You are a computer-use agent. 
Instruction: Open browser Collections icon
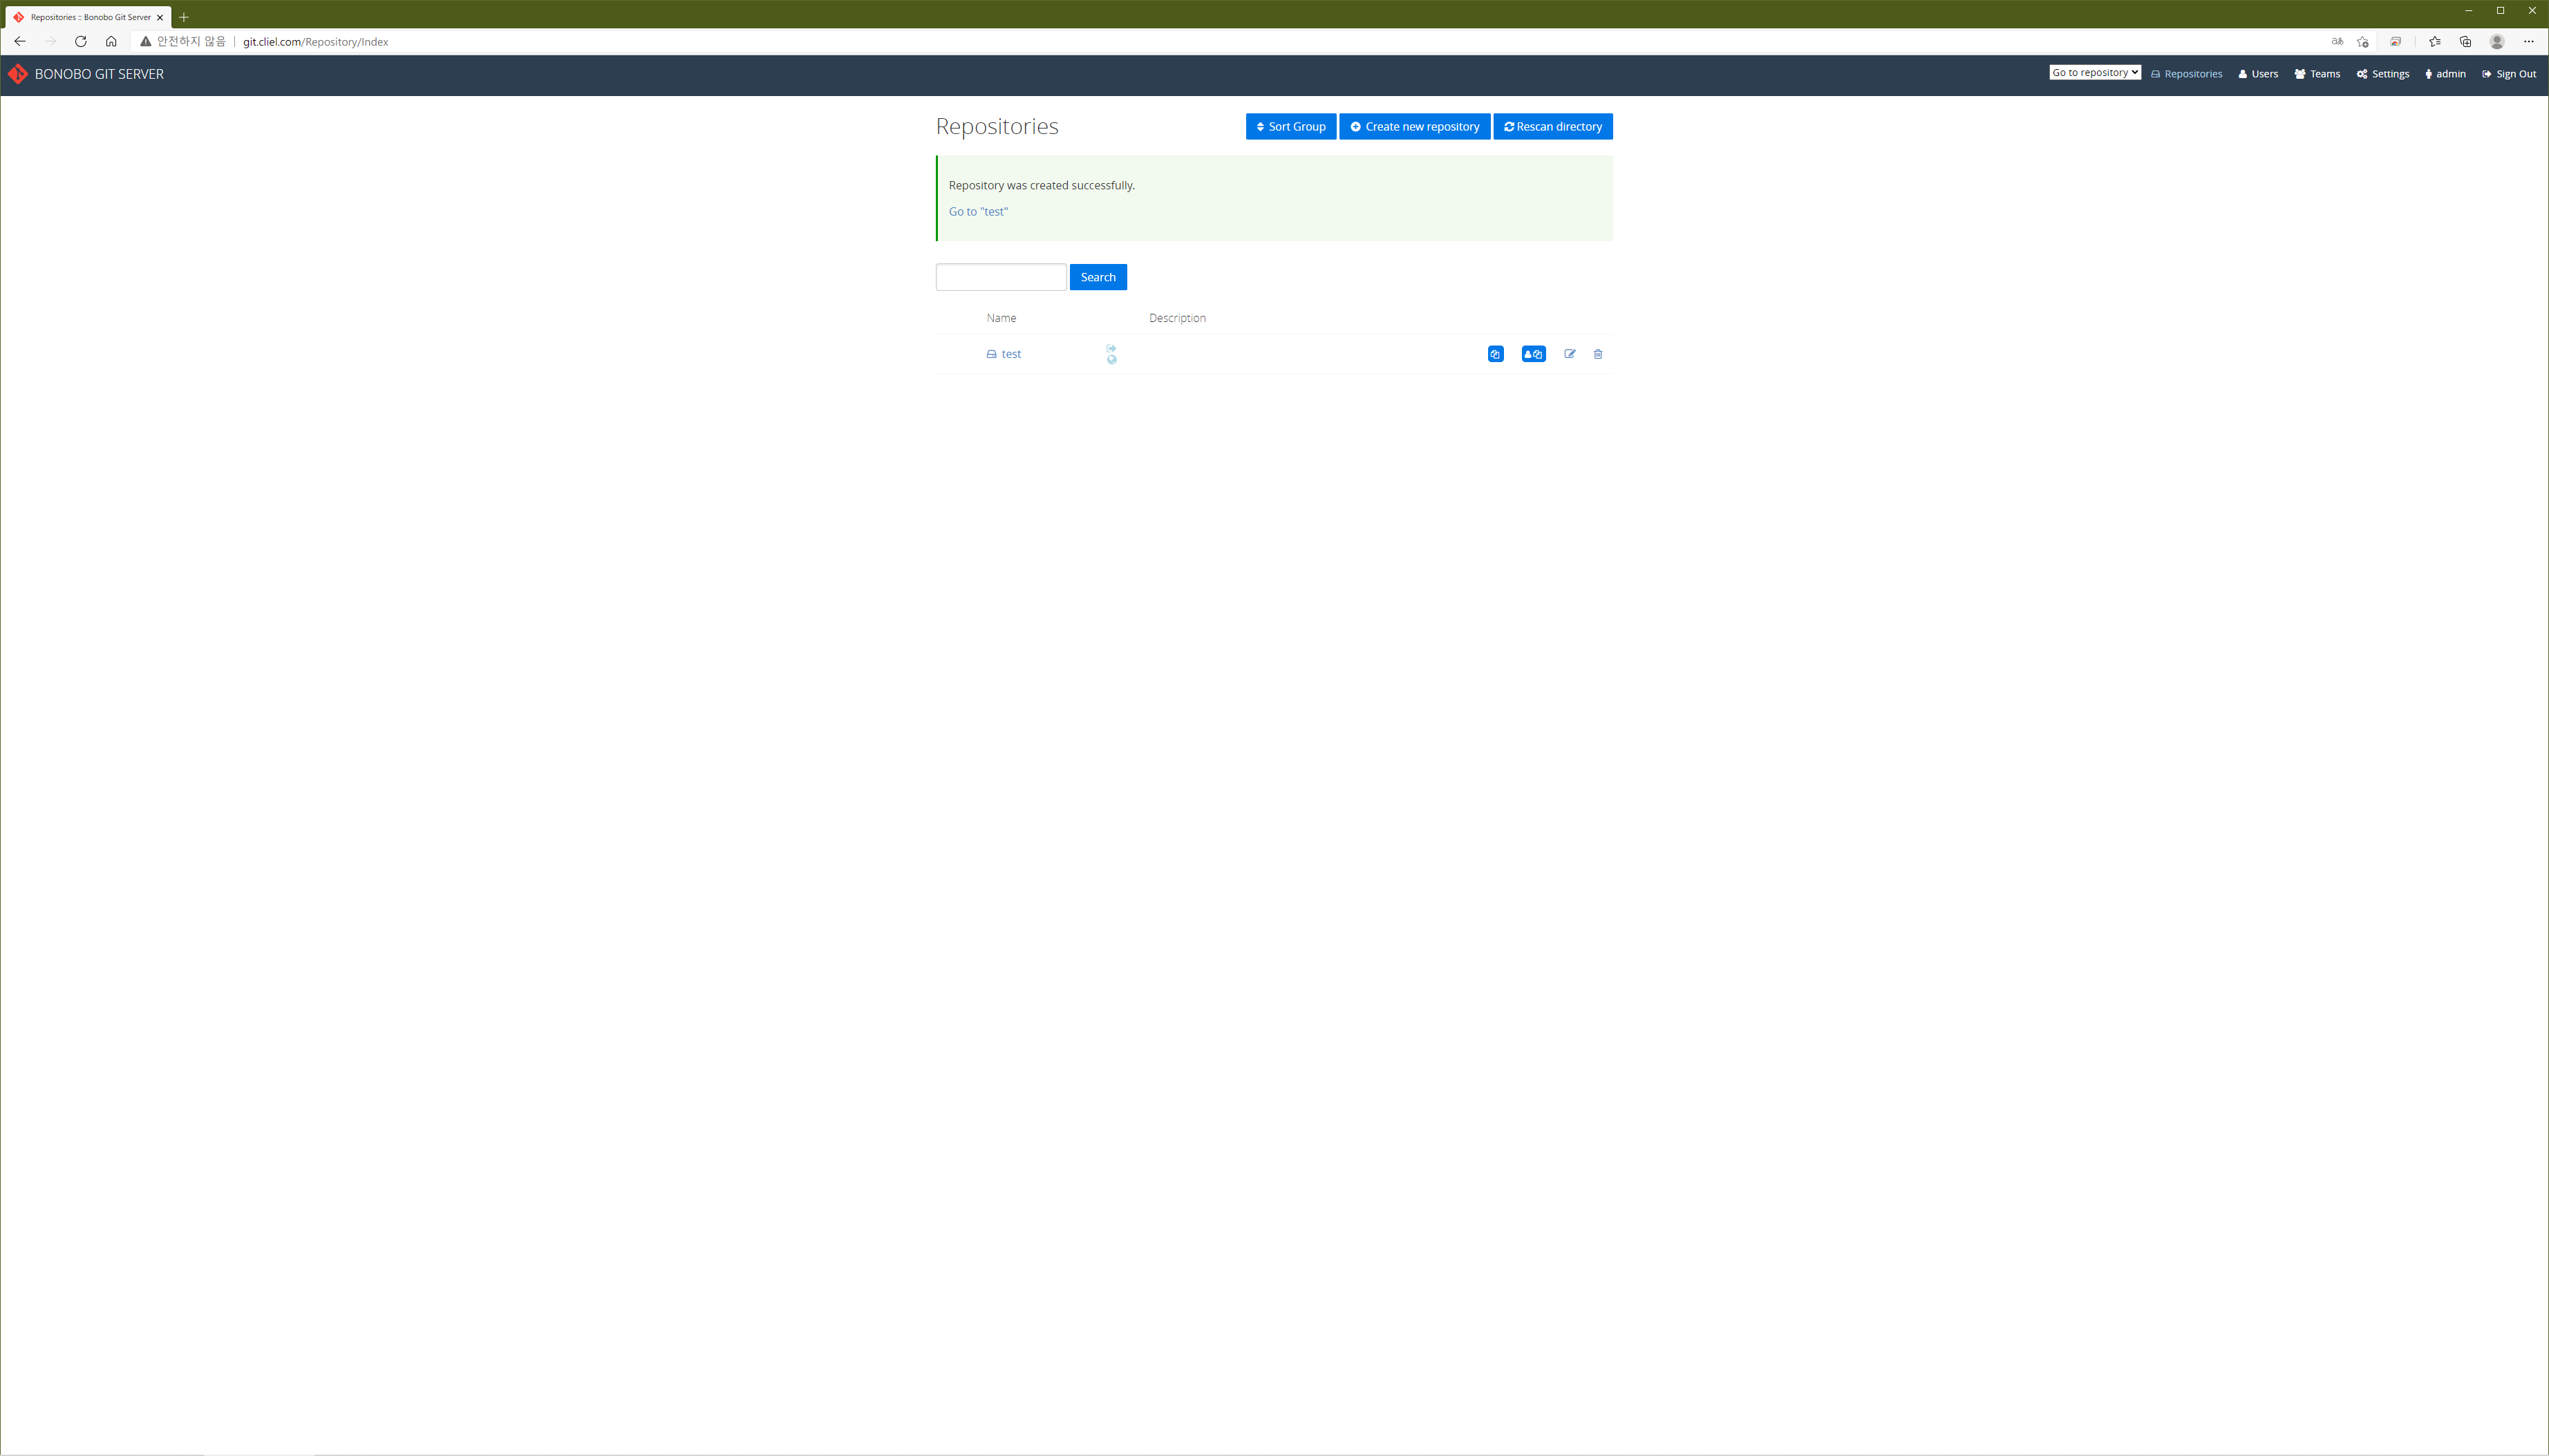click(x=2465, y=42)
